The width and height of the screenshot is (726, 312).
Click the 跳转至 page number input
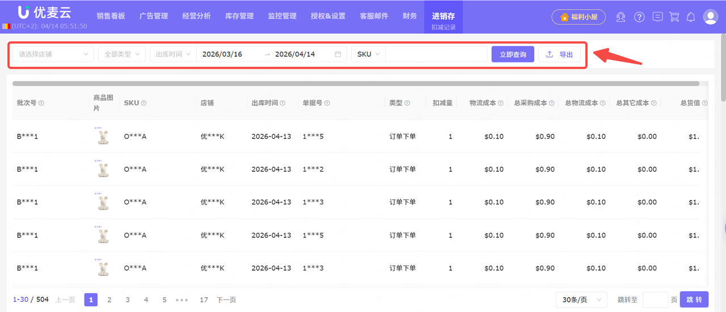pos(655,300)
